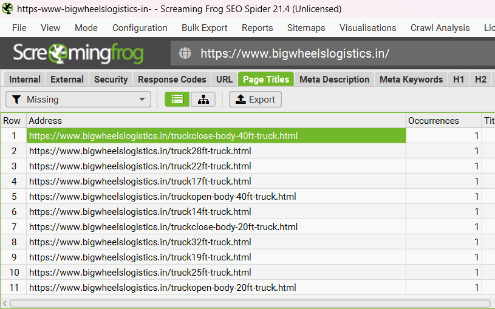The width and height of the screenshot is (495, 309).
Task: Select the truckclose-body-40ft-truck.html row
Action: (216, 136)
